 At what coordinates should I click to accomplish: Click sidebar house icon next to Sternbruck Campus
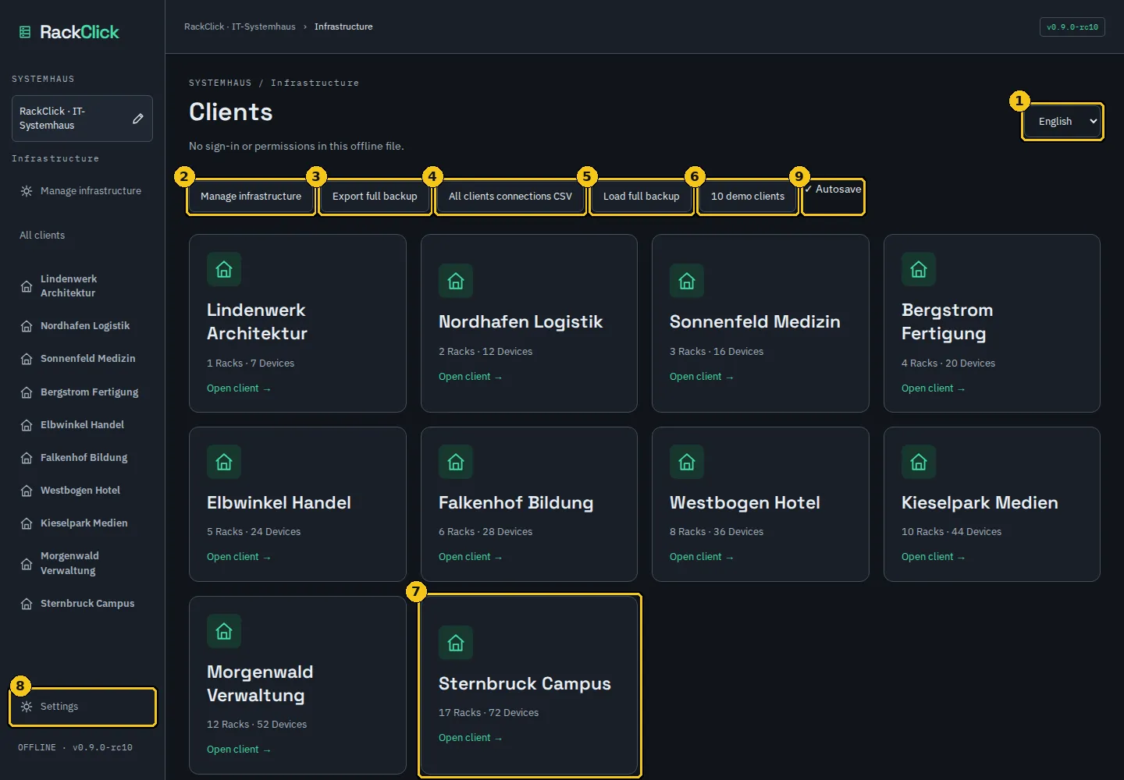click(27, 604)
